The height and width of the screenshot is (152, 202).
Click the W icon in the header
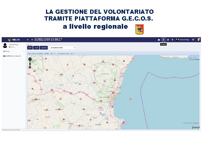tap(193, 40)
